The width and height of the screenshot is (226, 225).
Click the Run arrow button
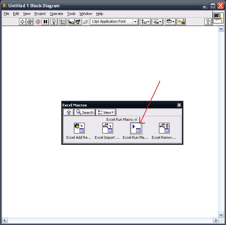pyautogui.click(x=22, y=22)
